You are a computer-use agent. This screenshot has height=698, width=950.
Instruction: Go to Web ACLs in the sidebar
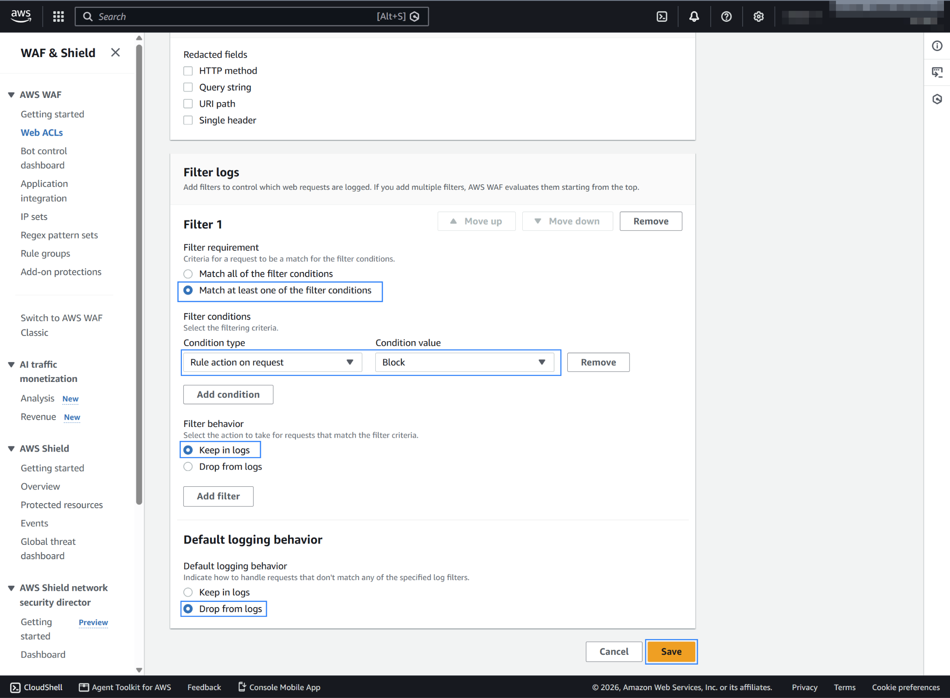[x=42, y=133]
